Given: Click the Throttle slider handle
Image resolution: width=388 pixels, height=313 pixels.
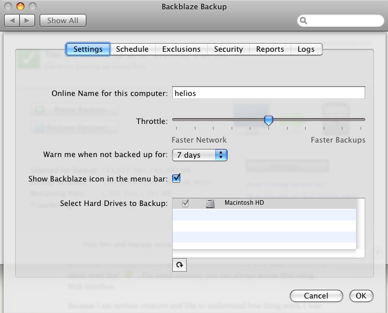Looking at the screenshot, I should tap(268, 120).
